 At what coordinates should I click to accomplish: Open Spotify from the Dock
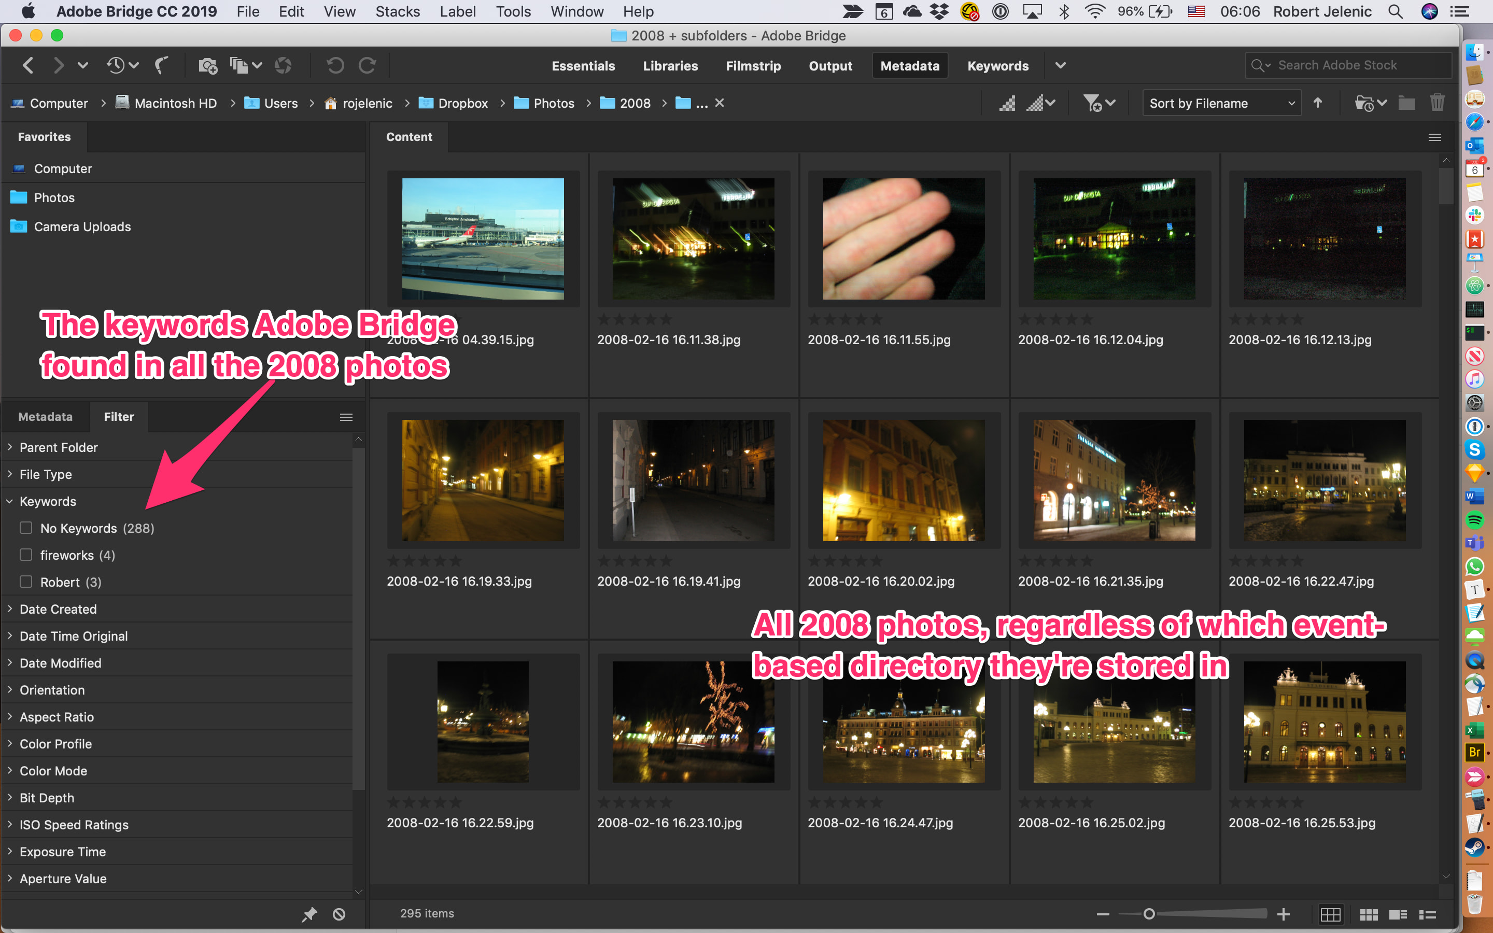click(1474, 520)
